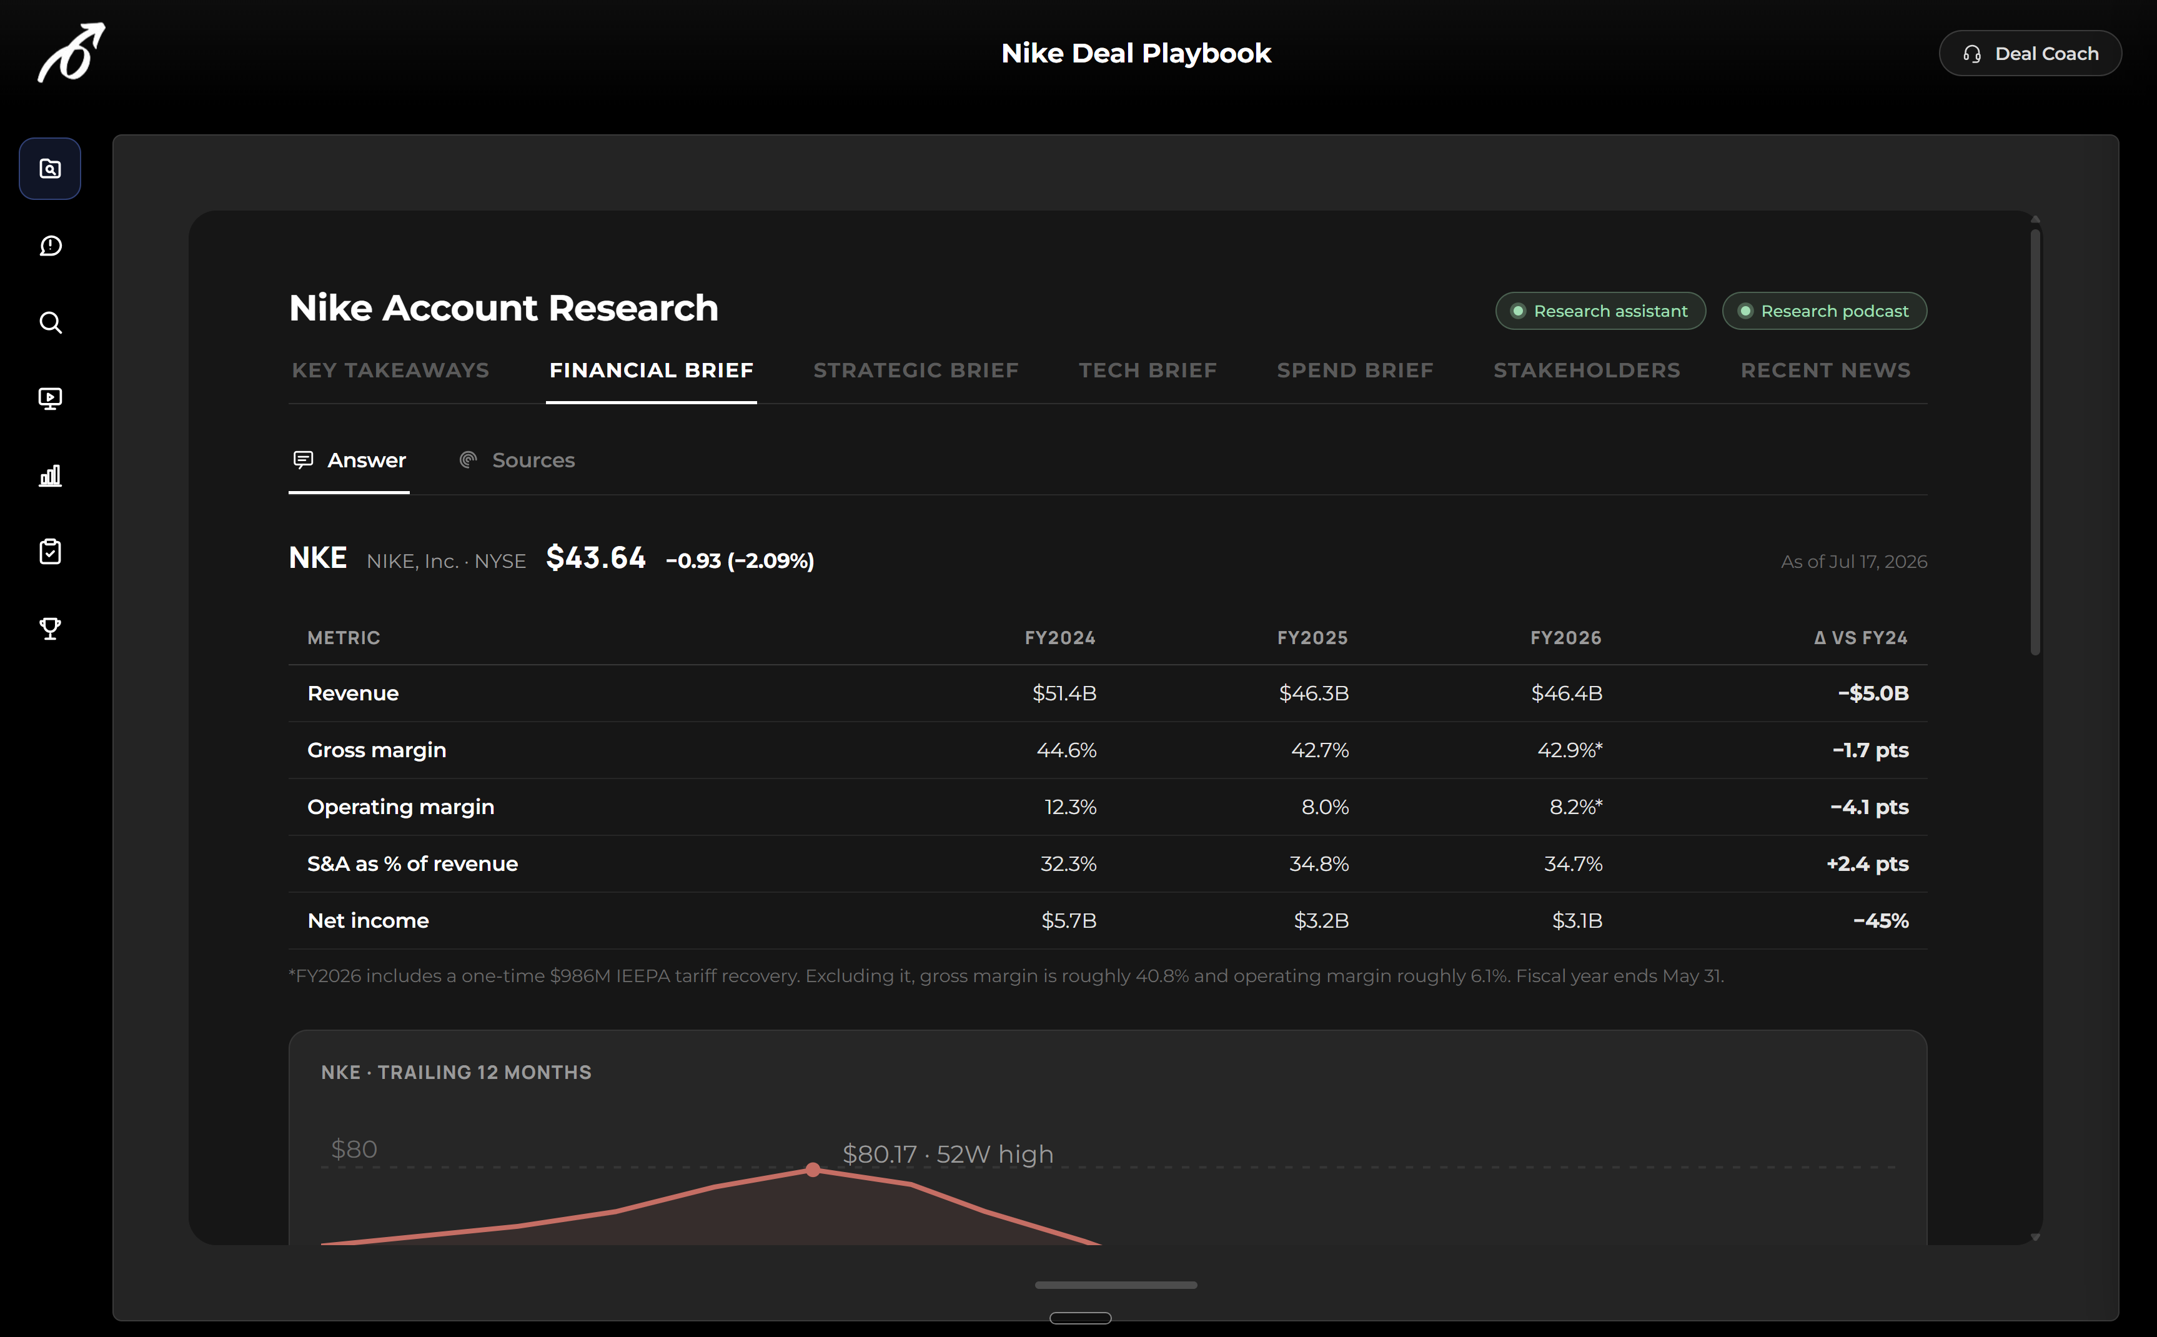Screen dimensions: 2157x1337
Task: Click the 52W high chart marker dot
Action: click(813, 1170)
